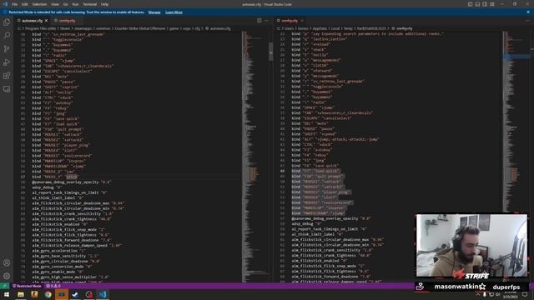Open File Explorer from taskbar
Image resolution: width=534 pixels, height=300 pixels.
pos(21,294)
